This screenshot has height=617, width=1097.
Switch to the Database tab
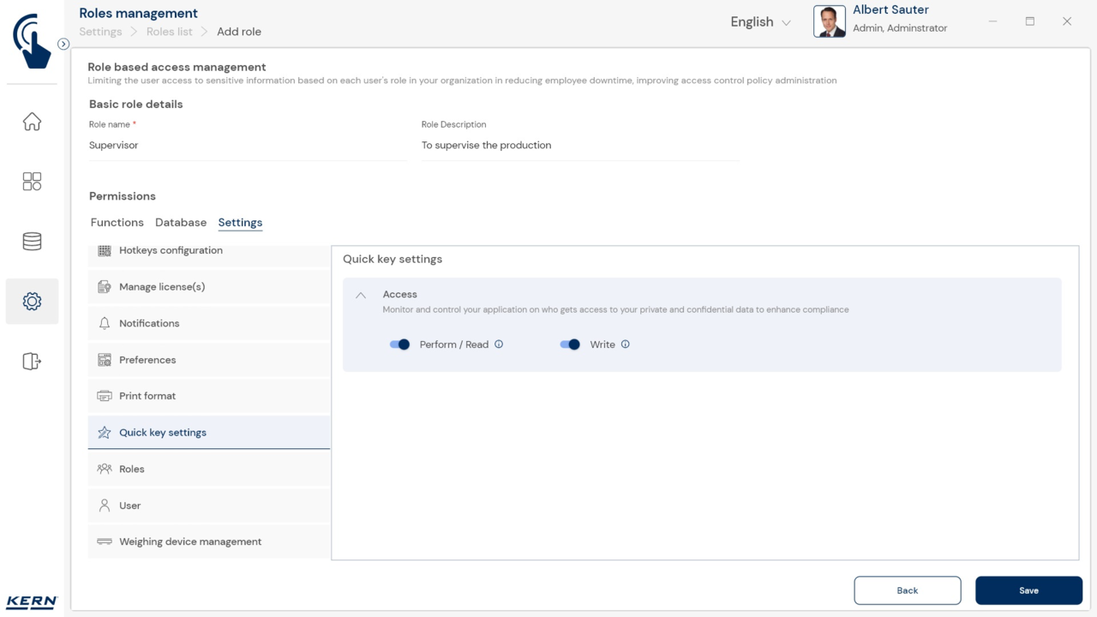181,223
